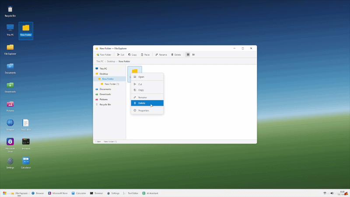This screenshot has height=197, width=350.
Task: Select the Microsoft Store desktop icon
Action: [10, 145]
